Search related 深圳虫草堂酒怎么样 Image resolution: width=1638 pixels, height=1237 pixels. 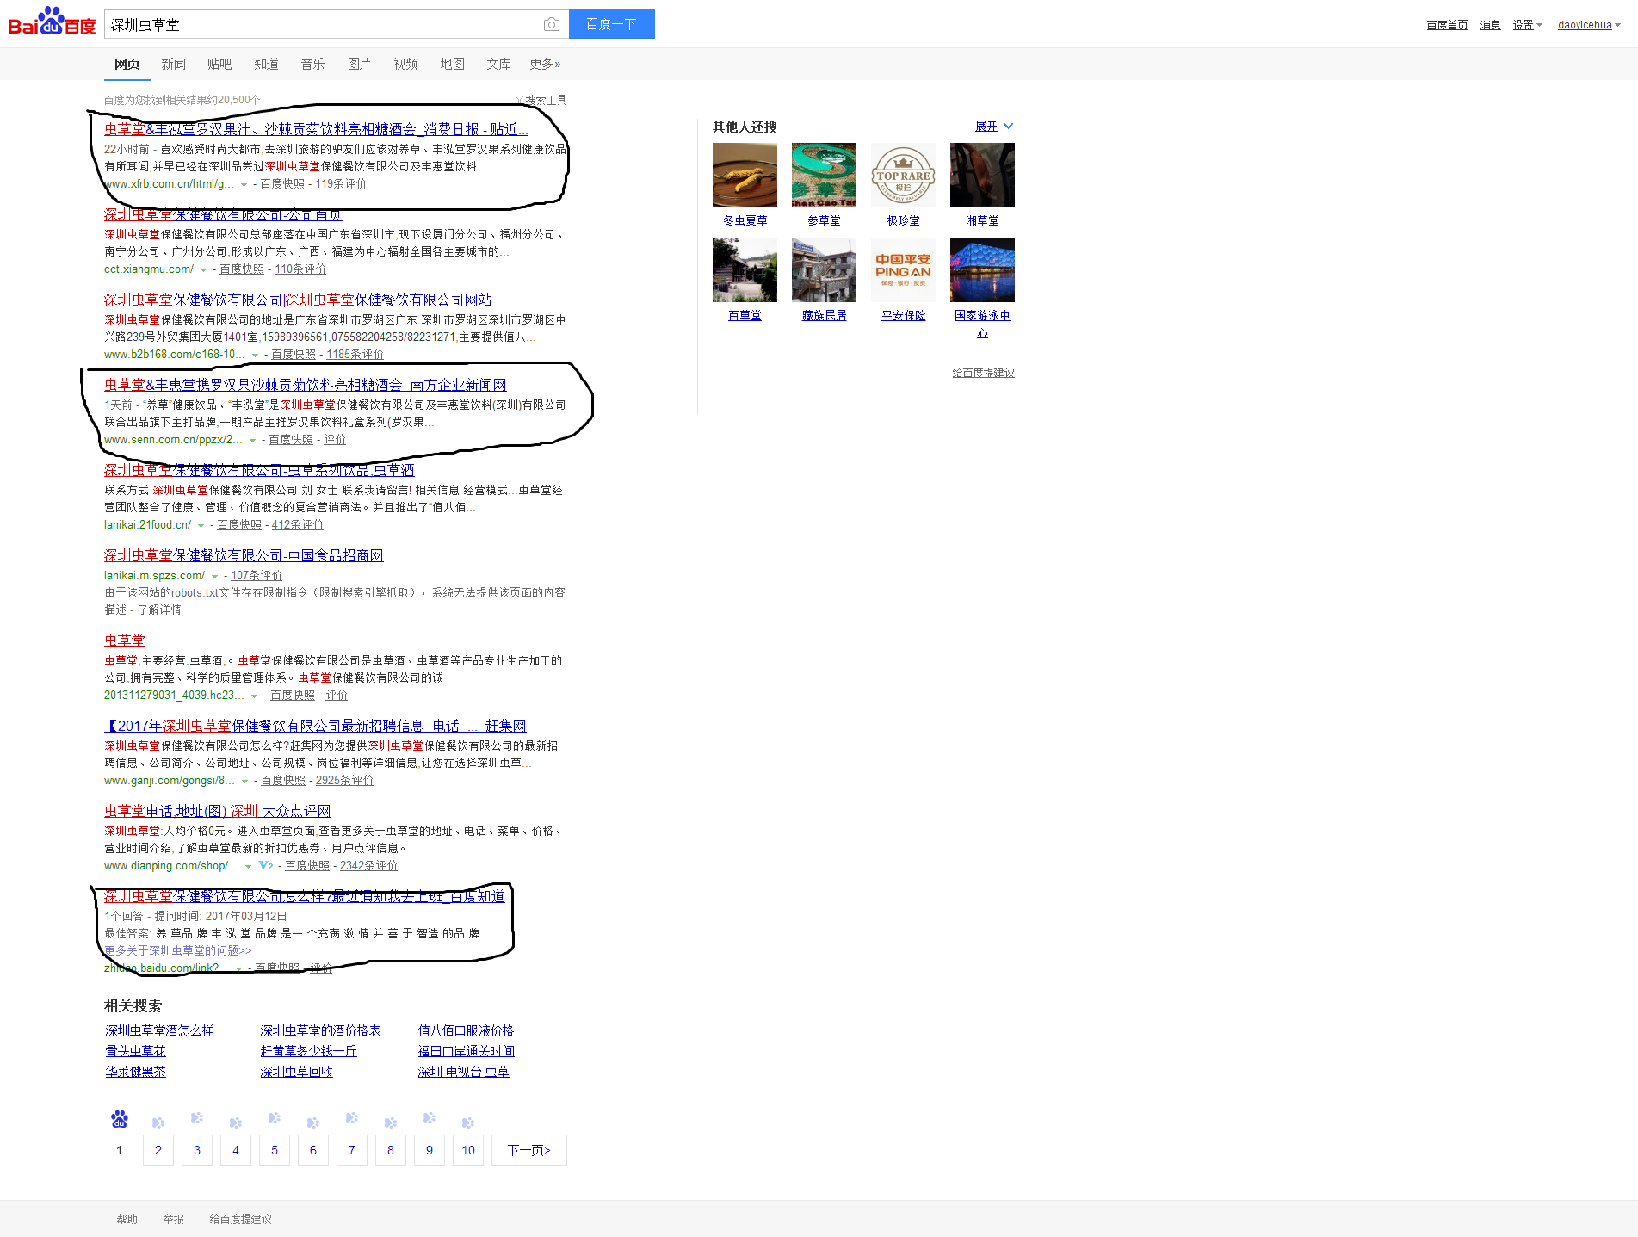point(159,1030)
